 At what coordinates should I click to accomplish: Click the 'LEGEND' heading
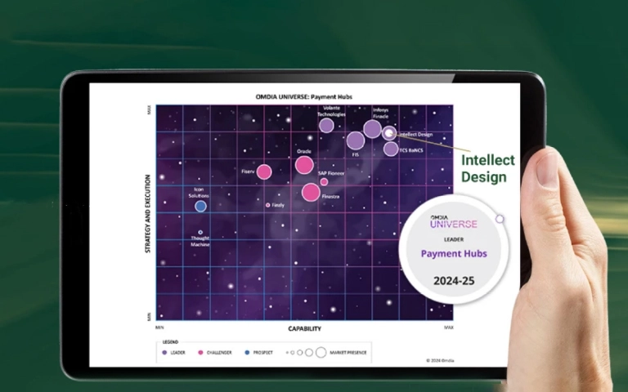coord(170,342)
